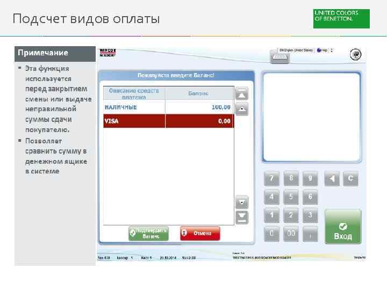Click the green Вход enter button
Viewport: 387px width, 290px height.
point(343,227)
